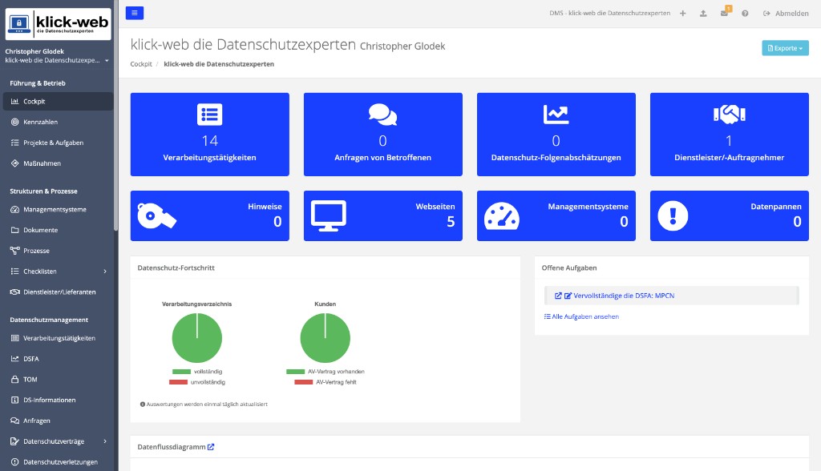Click the Datenpannen exclamation icon tile
821x471 pixels.
[673, 215]
